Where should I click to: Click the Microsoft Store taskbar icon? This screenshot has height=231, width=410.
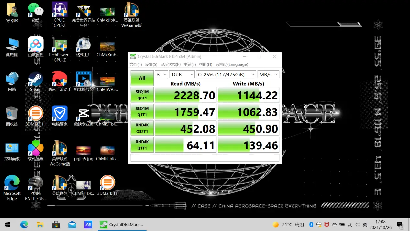pos(56,225)
